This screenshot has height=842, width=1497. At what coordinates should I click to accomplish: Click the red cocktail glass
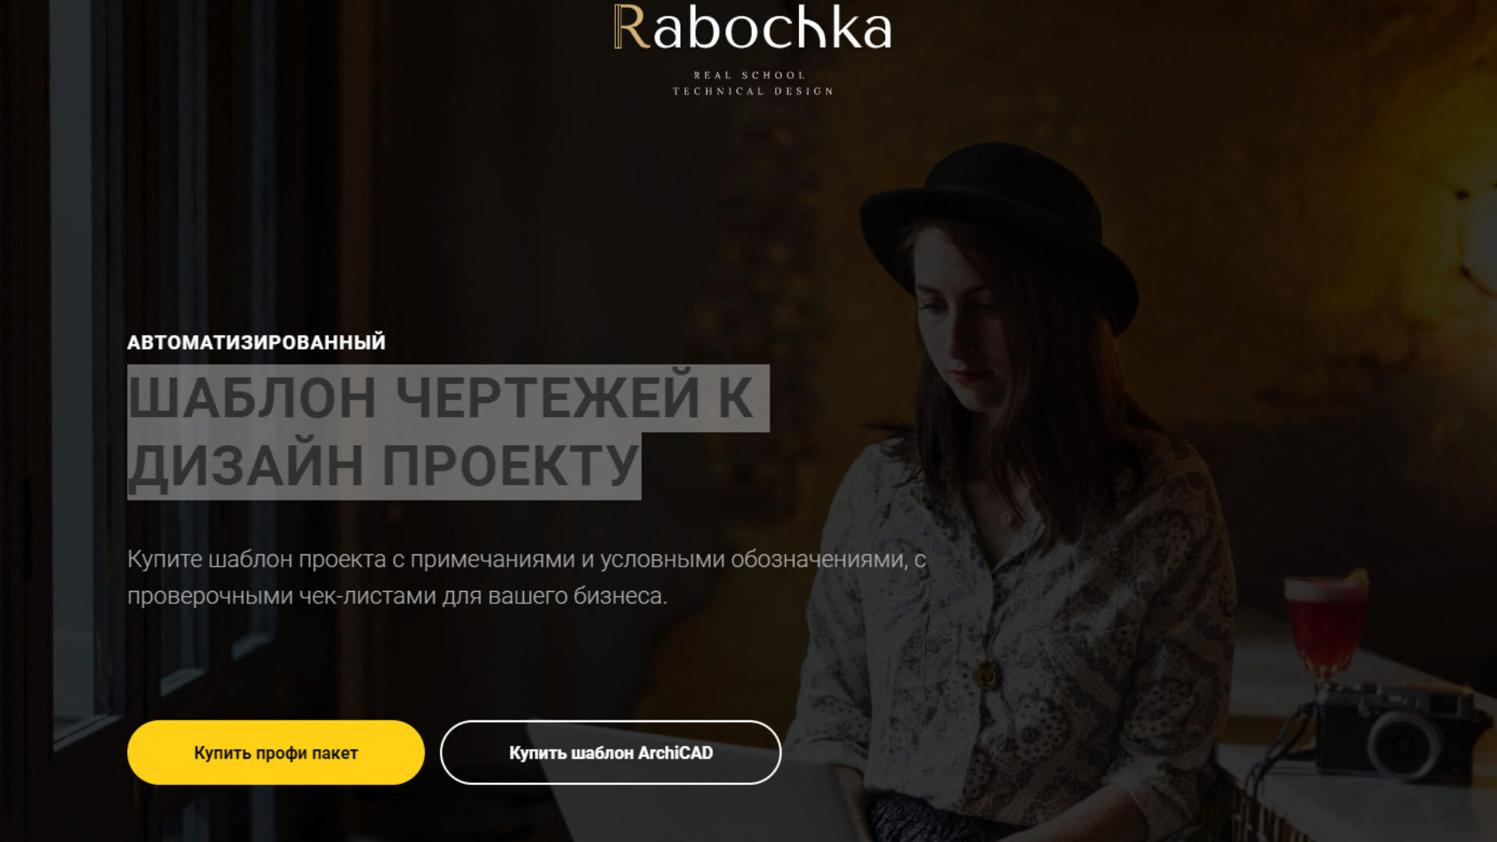click(1325, 628)
